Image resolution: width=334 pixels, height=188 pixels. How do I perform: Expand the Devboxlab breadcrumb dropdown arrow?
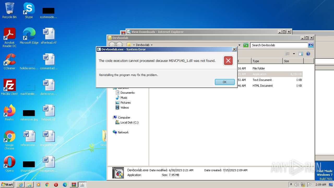click(x=152, y=45)
